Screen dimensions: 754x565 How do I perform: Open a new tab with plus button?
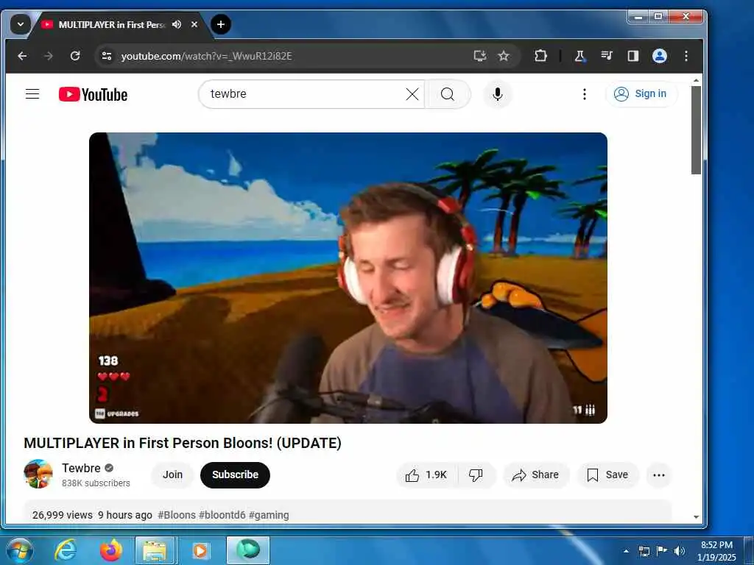tap(221, 24)
